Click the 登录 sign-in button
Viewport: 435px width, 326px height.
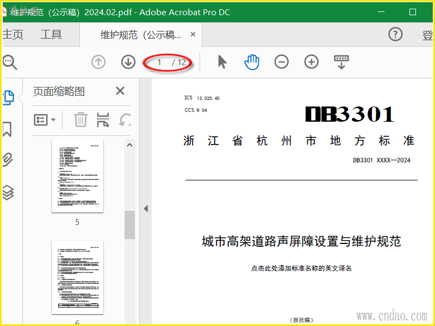(x=427, y=35)
